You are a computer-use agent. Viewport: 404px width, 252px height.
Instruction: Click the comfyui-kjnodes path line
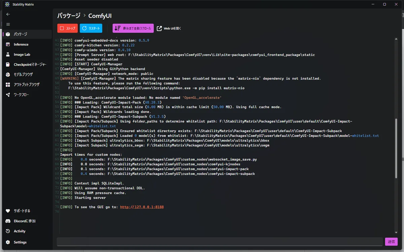150,164
